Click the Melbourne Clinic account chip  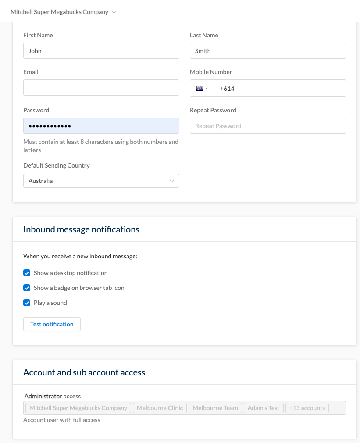coord(160,407)
